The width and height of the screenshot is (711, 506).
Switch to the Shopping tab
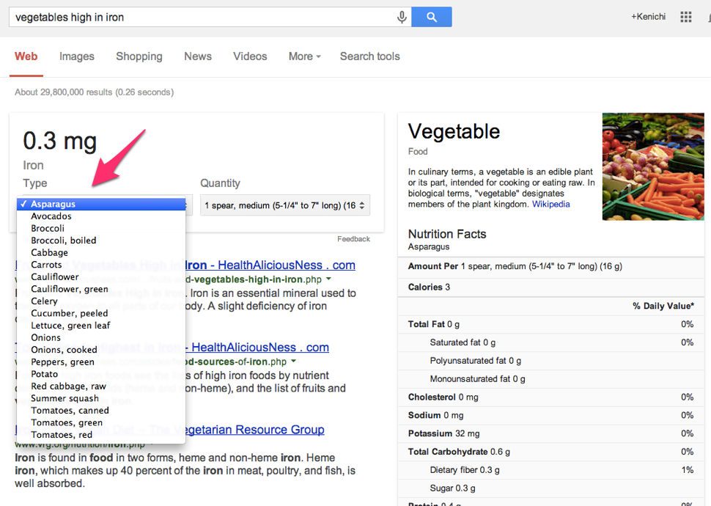pos(139,56)
